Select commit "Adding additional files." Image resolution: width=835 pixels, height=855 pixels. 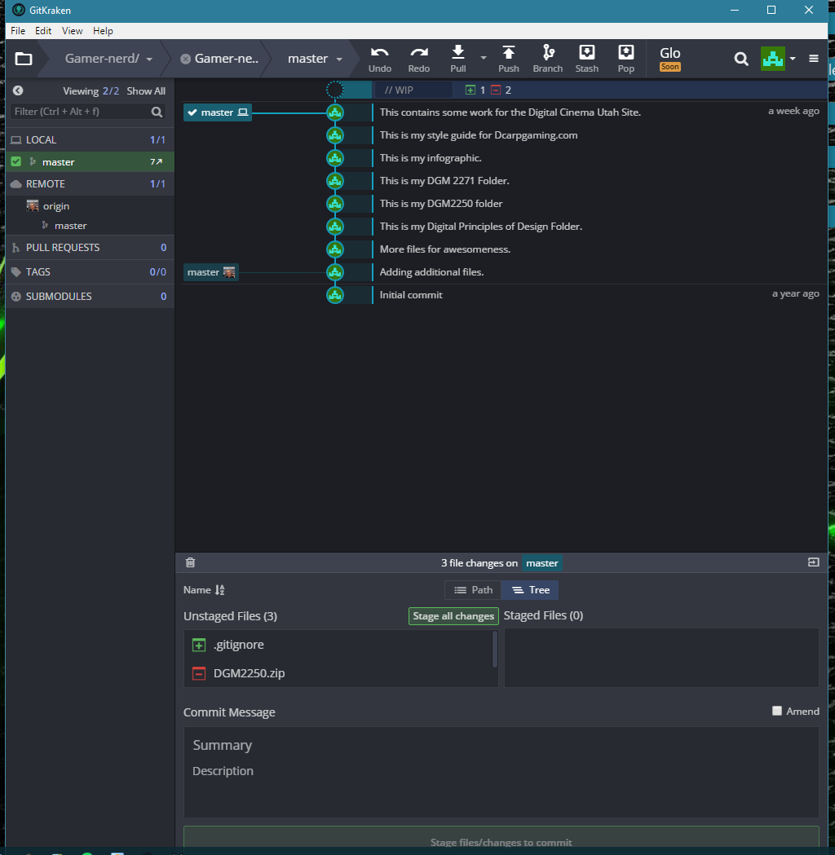pyautogui.click(x=431, y=272)
